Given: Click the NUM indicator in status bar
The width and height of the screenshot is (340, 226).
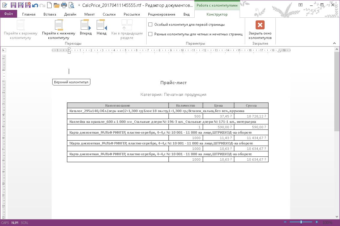Looking at the screenshot, I should [15, 222].
